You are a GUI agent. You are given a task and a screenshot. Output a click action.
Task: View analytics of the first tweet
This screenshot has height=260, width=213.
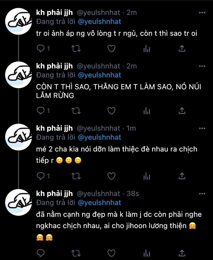(147, 49)
